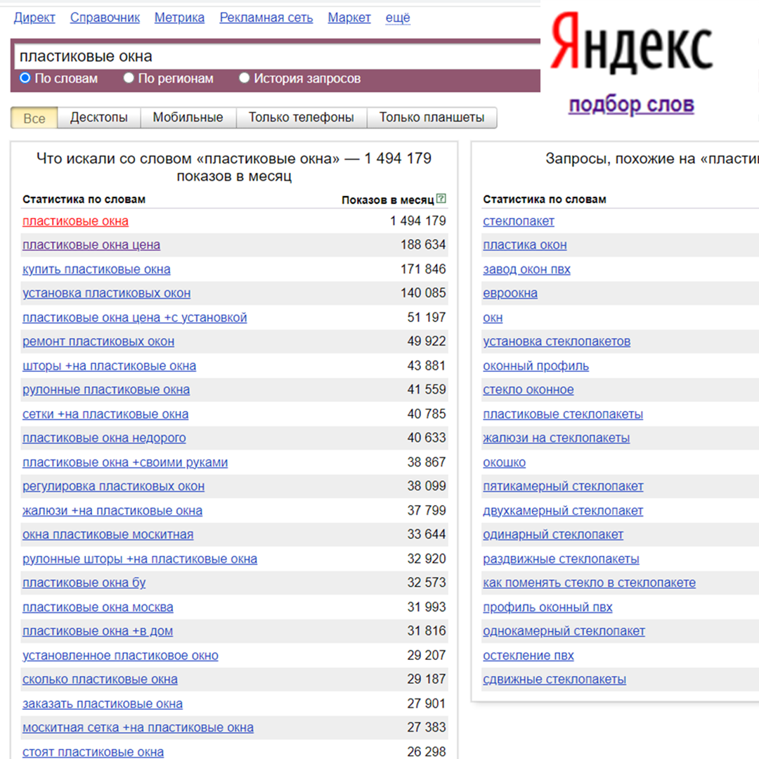The width and height of the screenshot is (759, 759).
Task: Open the шторы +на пластиковые окна keyword
Action: 109,366
